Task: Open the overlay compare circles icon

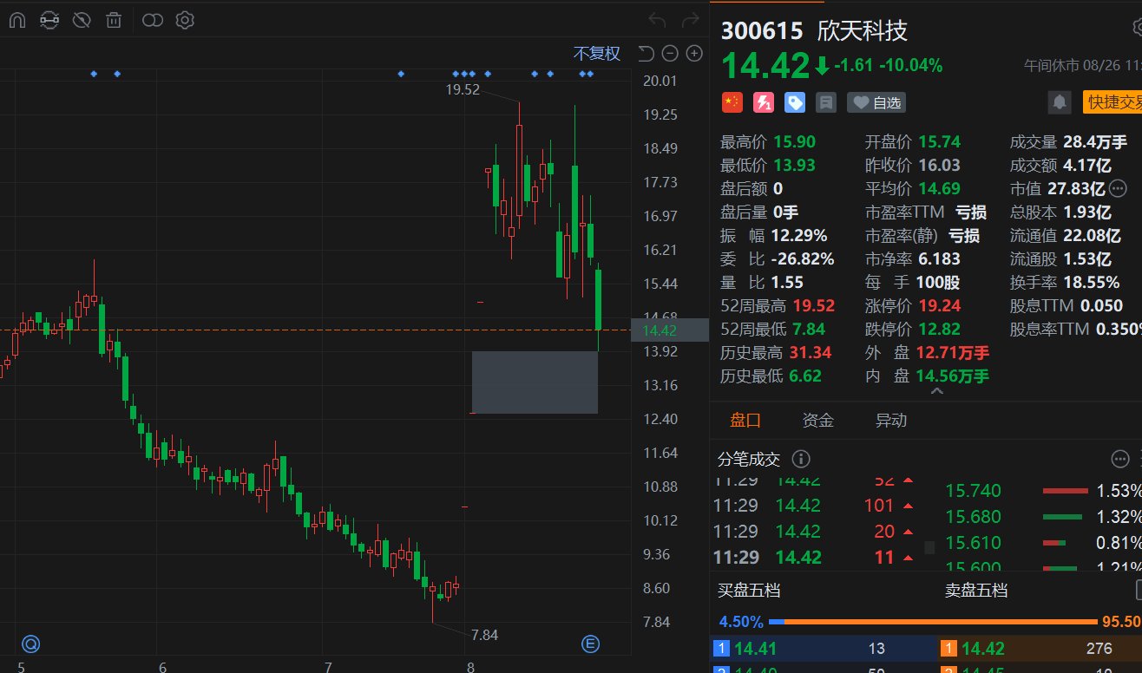Action: pos(153,20)
